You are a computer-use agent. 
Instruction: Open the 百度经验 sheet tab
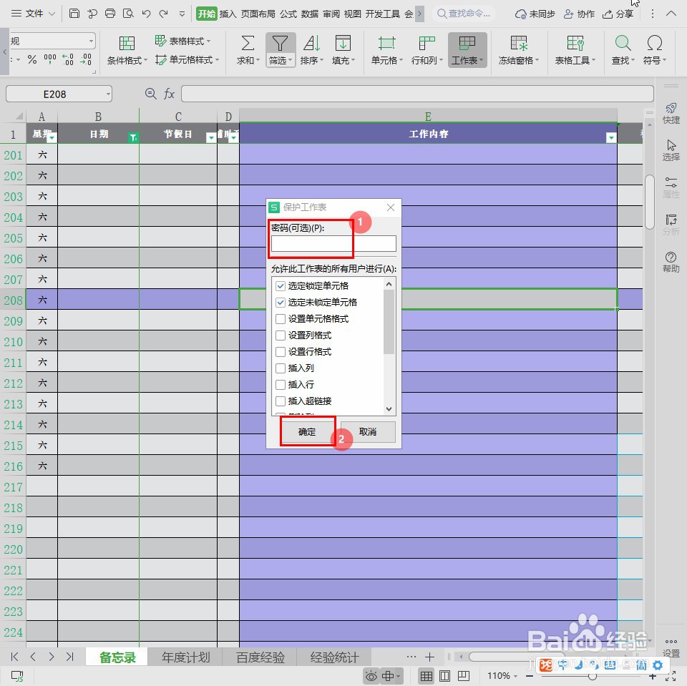(260, 657)
